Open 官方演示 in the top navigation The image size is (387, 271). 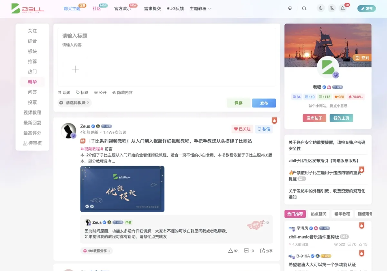(x=123, y=9)
